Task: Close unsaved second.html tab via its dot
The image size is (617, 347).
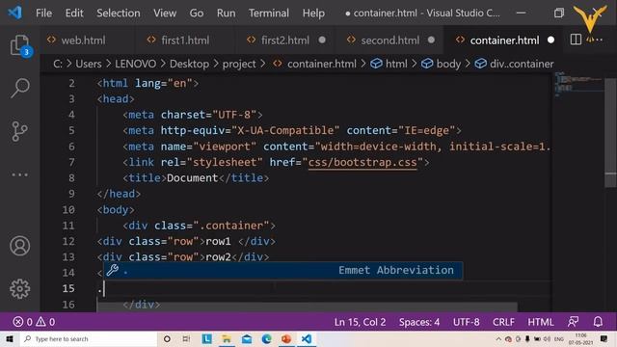Action: point(431,40)
